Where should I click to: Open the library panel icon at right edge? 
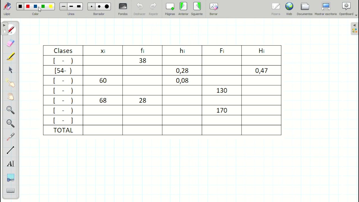coord(355,31)
